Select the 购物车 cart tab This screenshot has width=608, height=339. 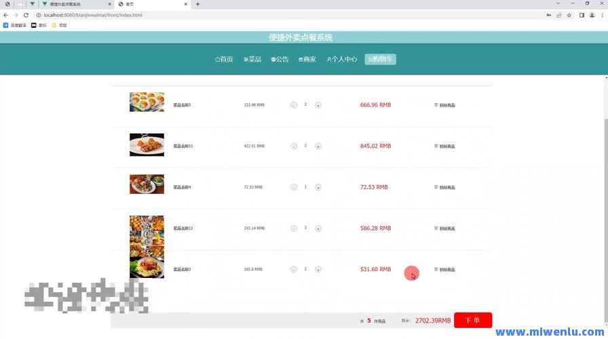tap(380, 60)
